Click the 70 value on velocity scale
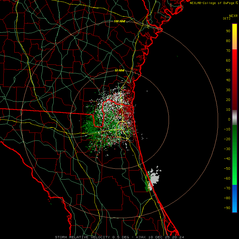The height and width of the screenshot is (239, 239). [228, 51]
